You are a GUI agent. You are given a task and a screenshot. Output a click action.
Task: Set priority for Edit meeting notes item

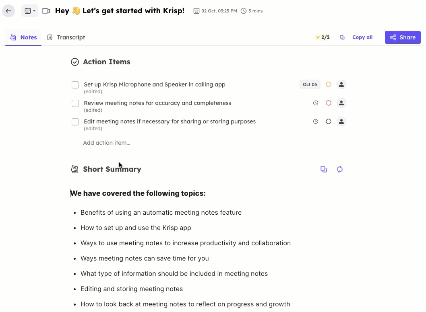tap(329, 121)
